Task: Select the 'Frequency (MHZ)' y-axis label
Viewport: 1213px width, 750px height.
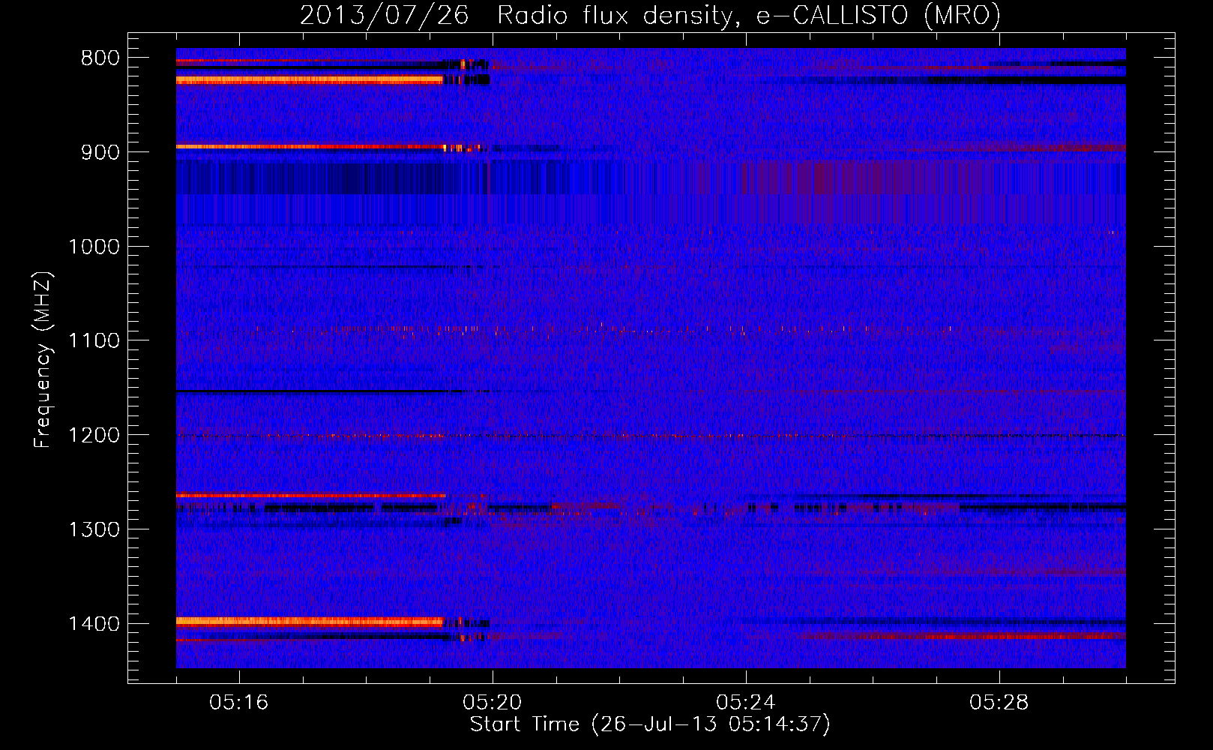Action: [x=43, y=360]
